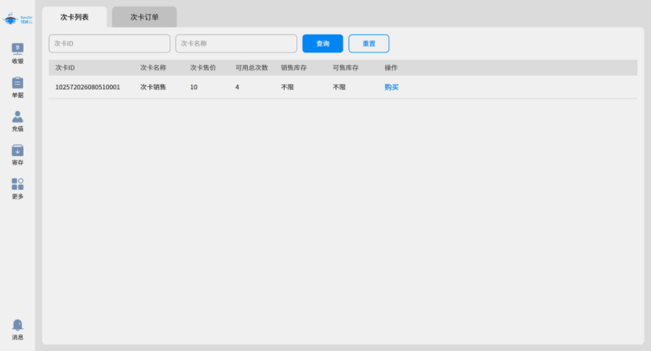Click the 次卡销售 name cell

point(153,87)
